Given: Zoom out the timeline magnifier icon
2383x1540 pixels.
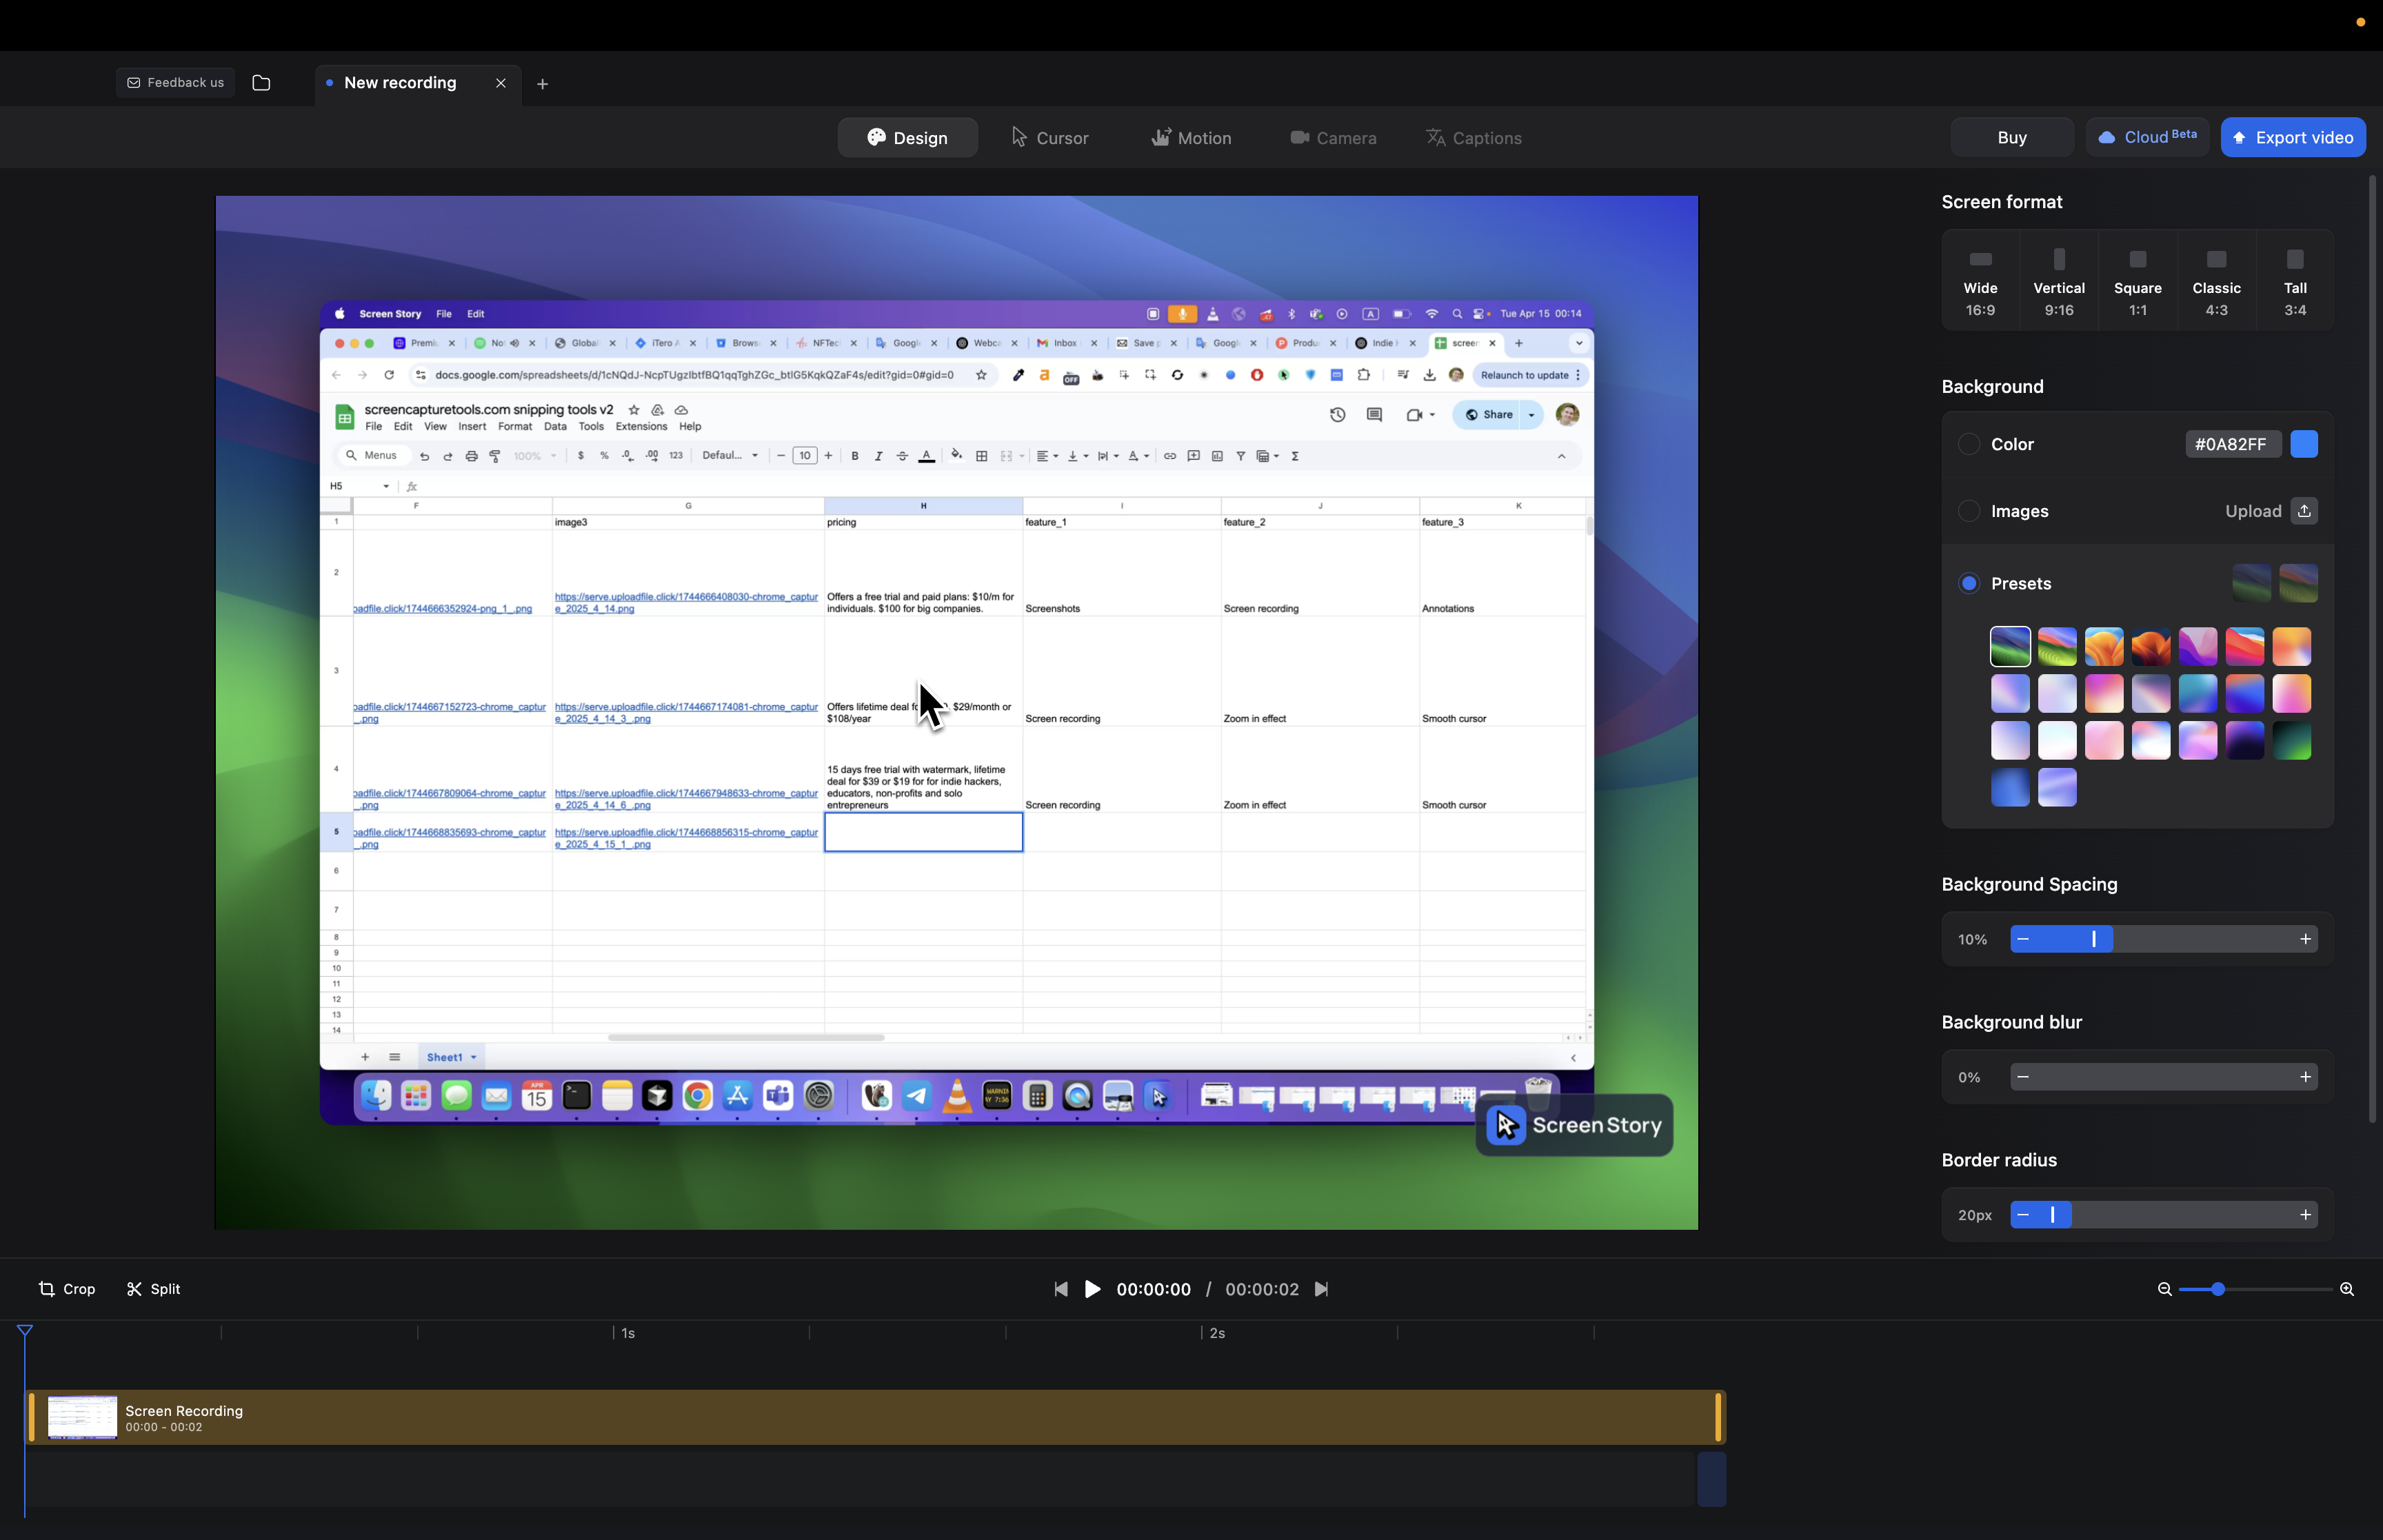Looking at the screenshot, I should pyautogui.click(x=2164, y=1290).
